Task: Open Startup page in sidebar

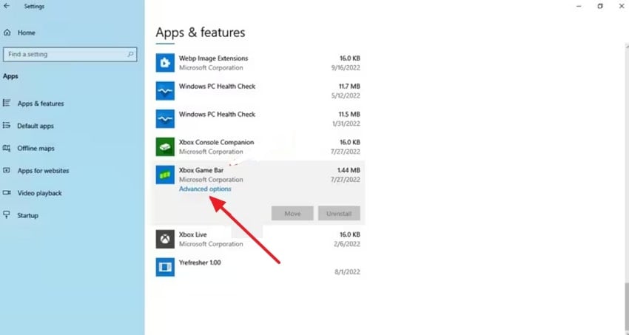Action: point(27,216)
